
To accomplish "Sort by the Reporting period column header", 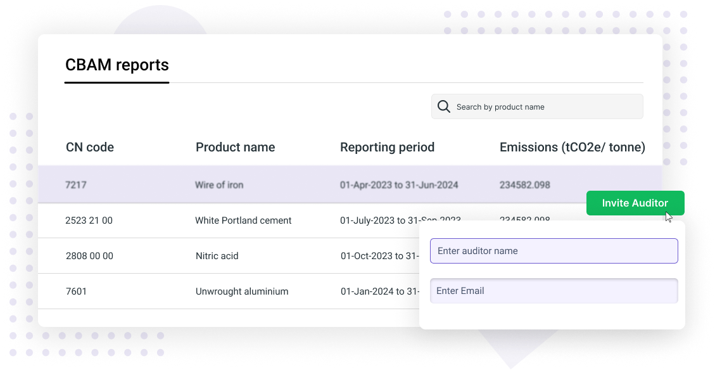I will tap(388, 147).
